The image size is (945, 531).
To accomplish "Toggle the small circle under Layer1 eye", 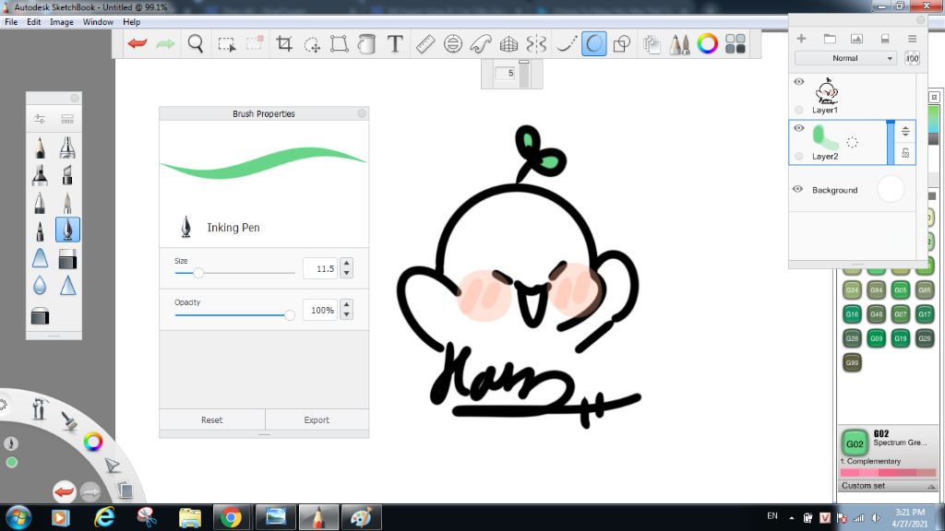I will tap(799, 110).
